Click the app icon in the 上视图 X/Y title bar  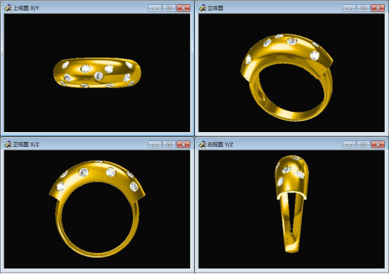[8, 8]
